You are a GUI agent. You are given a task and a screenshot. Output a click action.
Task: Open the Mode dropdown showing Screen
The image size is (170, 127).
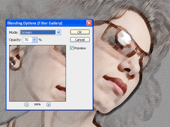pyautogui.click(x=40, y=32)
